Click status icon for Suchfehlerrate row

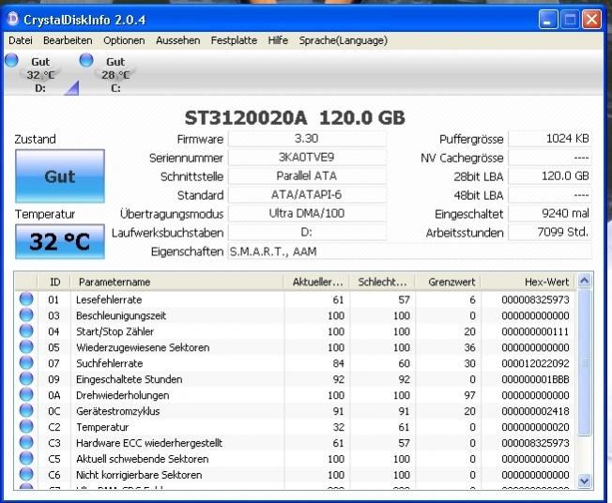[x=26, y=363]
